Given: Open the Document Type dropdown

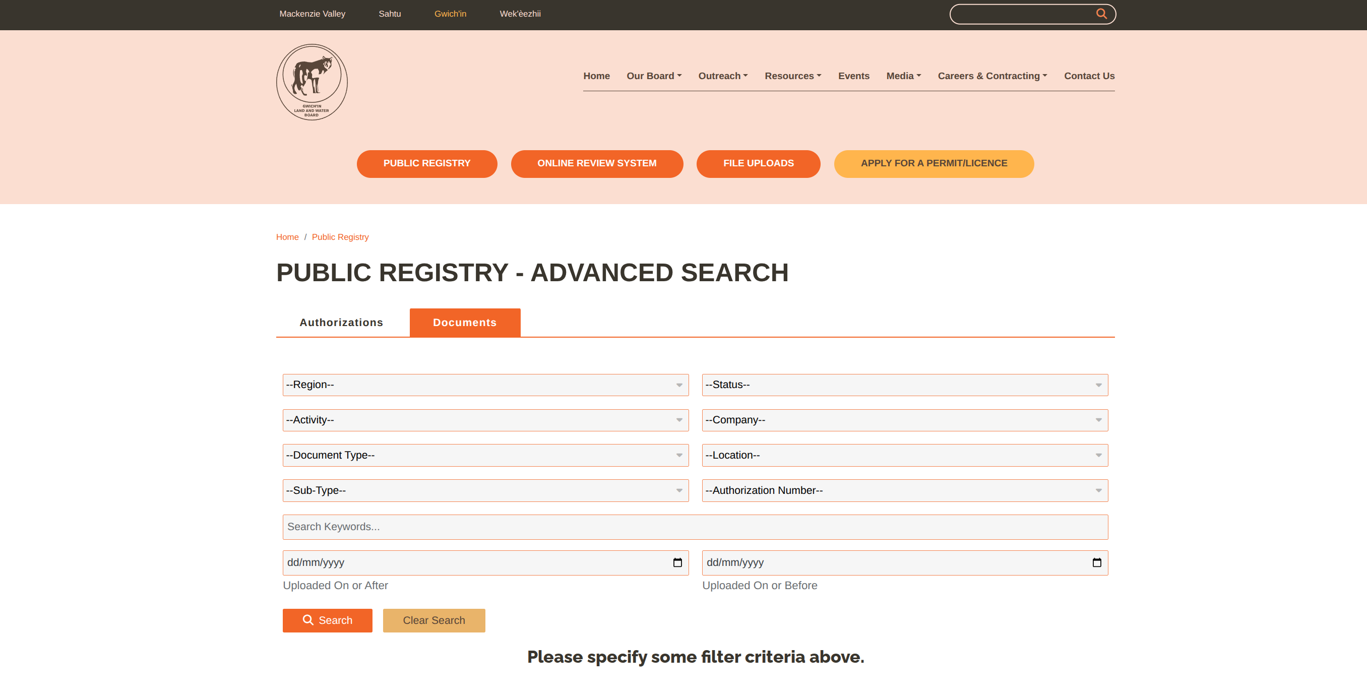Looking at the screenshot, I should tap(485, 456).
